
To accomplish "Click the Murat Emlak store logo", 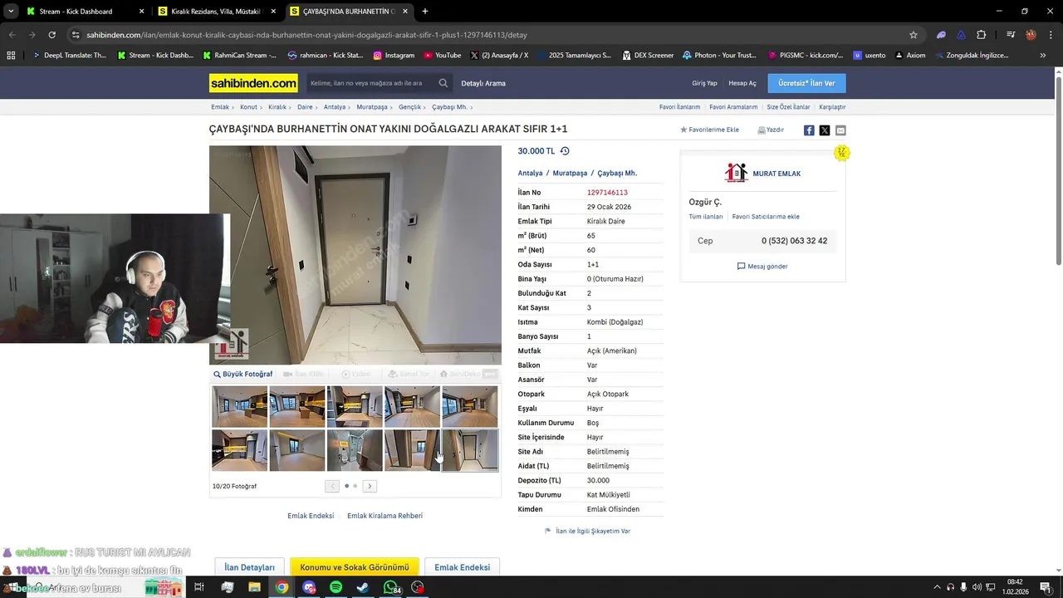I will 736,173.
